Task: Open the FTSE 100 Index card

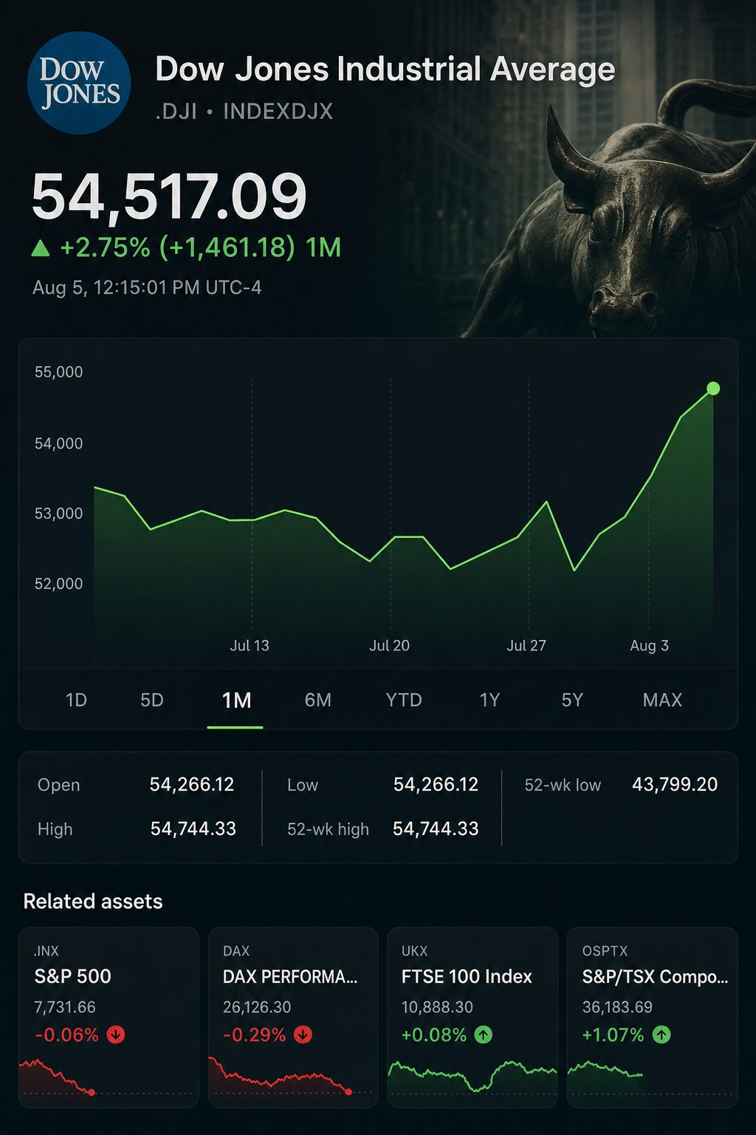Action: (472, 1017)
